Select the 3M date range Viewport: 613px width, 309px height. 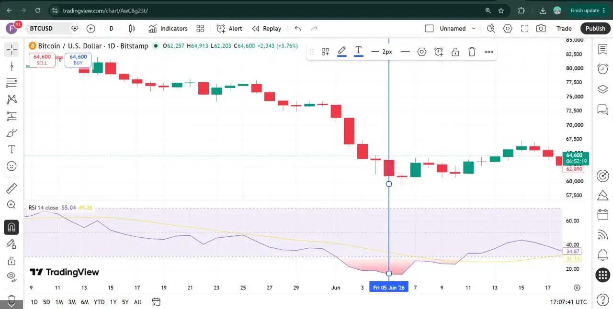pyautogui.click(x=72, y=302)
